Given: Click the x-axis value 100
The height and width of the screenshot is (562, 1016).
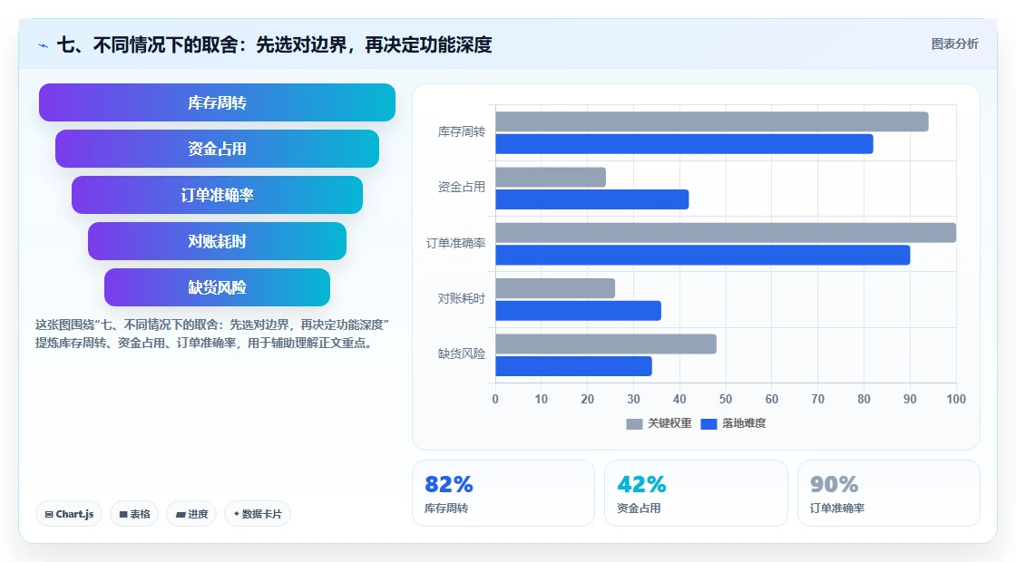Looking at the screenshot, I should click(x=956, y=400).
